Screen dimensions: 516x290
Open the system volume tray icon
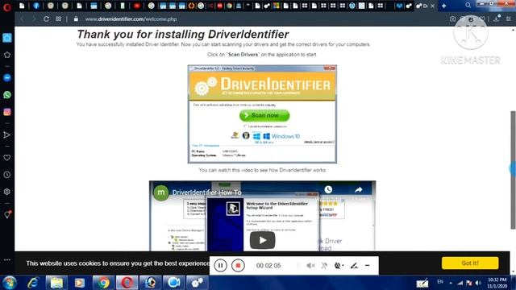pos(478,283)
